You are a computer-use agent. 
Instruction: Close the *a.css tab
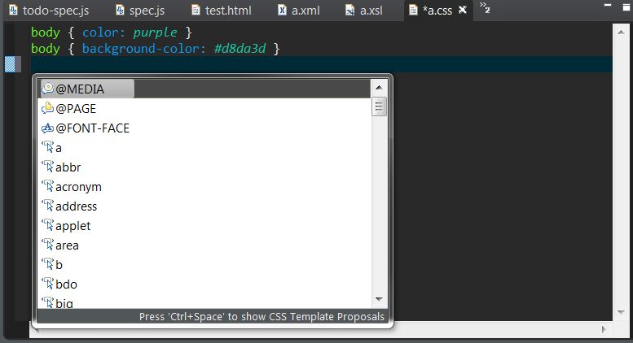463,10
